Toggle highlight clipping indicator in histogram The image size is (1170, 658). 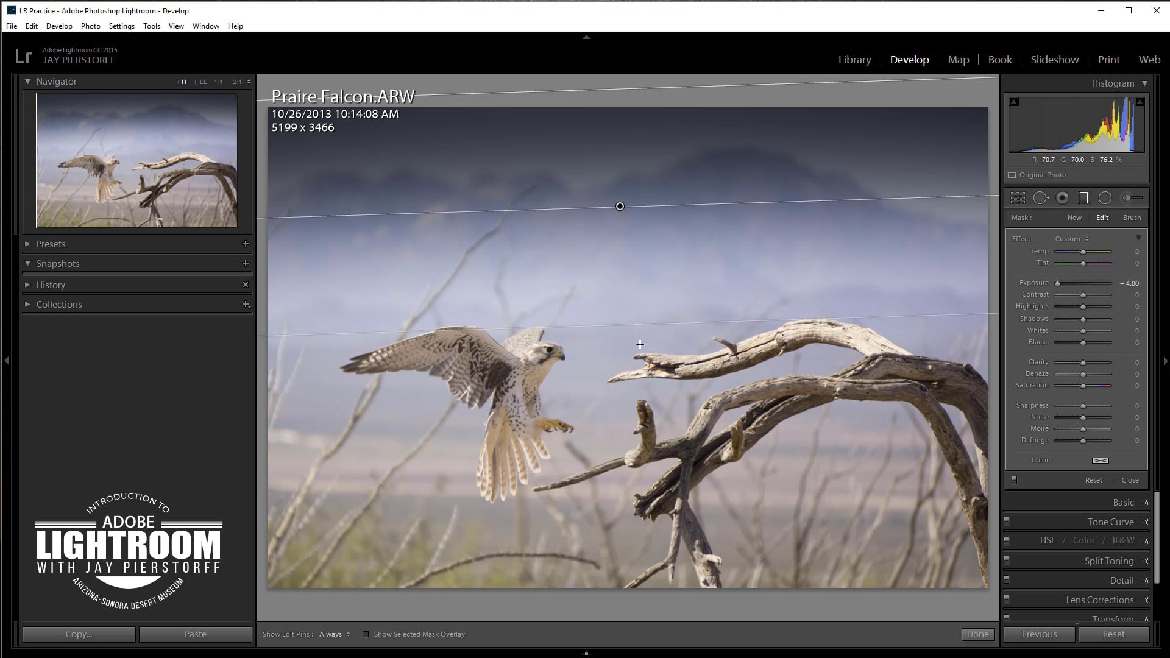click(x=1140, y=102)
